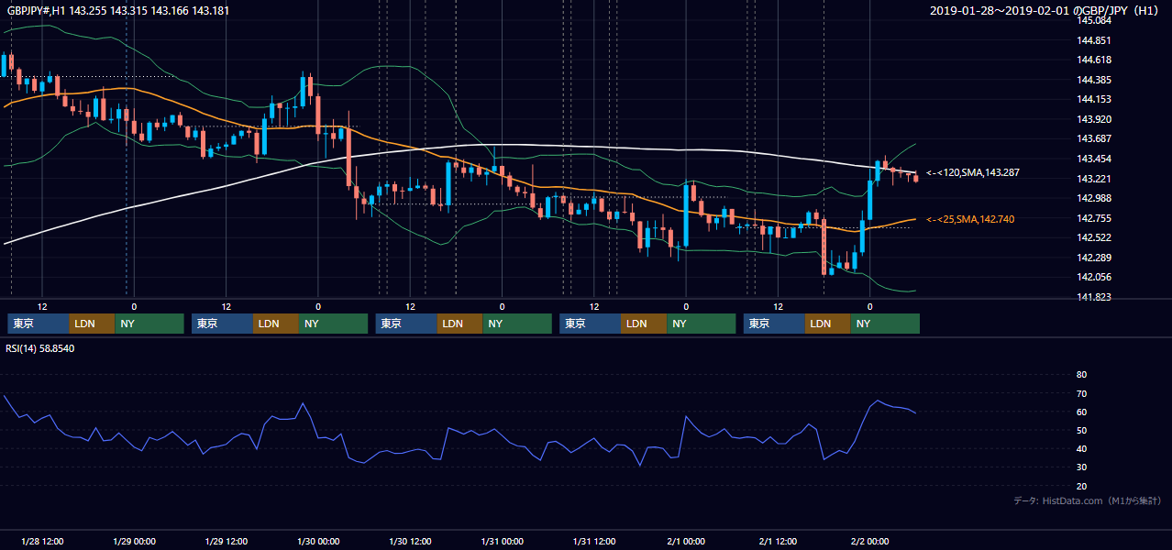
Task: Click price axis value 143.687
Action: point(1094,138)
